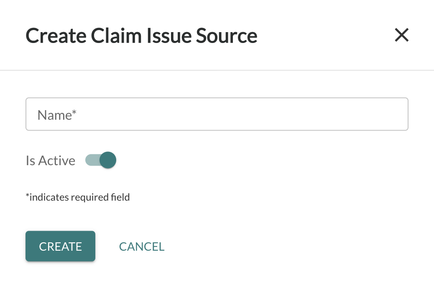434x302 pixels.
Task: Click the Name placeholder text
Action: 56,114
